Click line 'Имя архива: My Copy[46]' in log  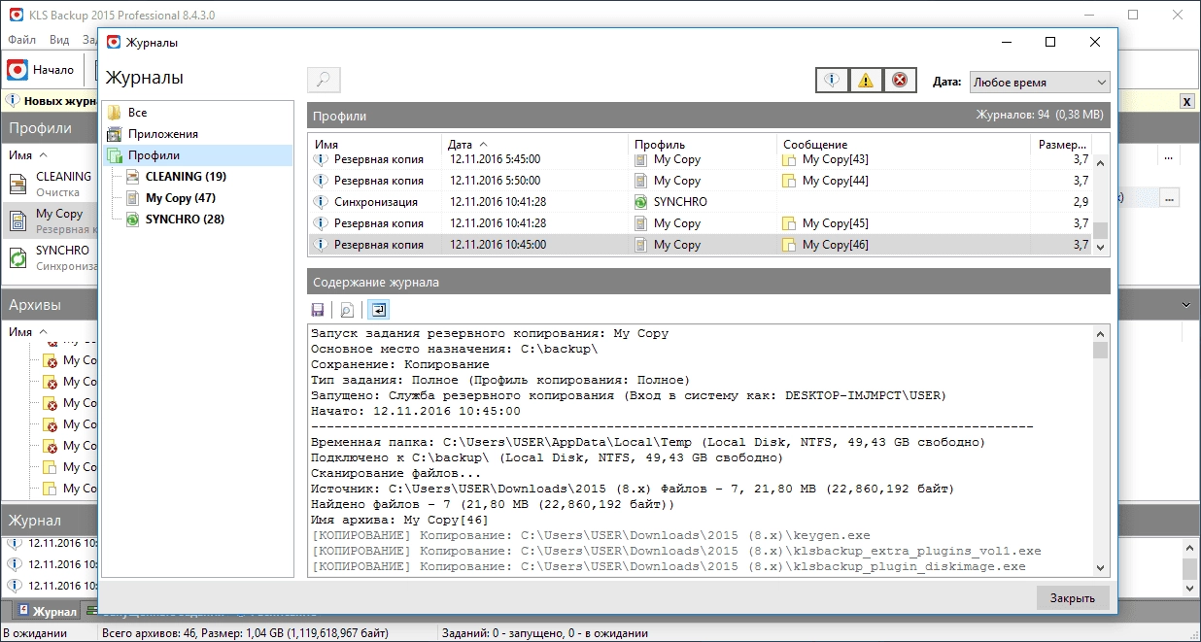(x=398, y=521)
